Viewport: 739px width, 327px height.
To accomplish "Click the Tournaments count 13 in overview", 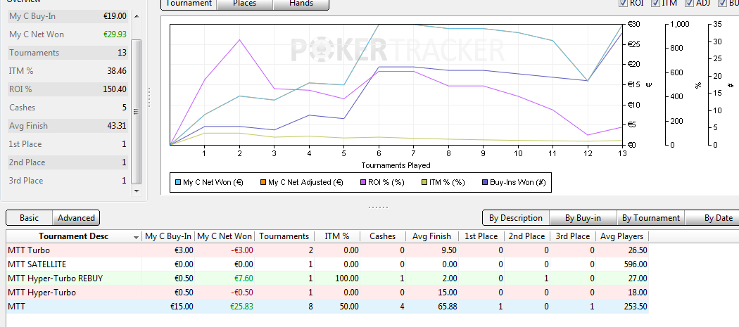I will click(x=122, y=53).
